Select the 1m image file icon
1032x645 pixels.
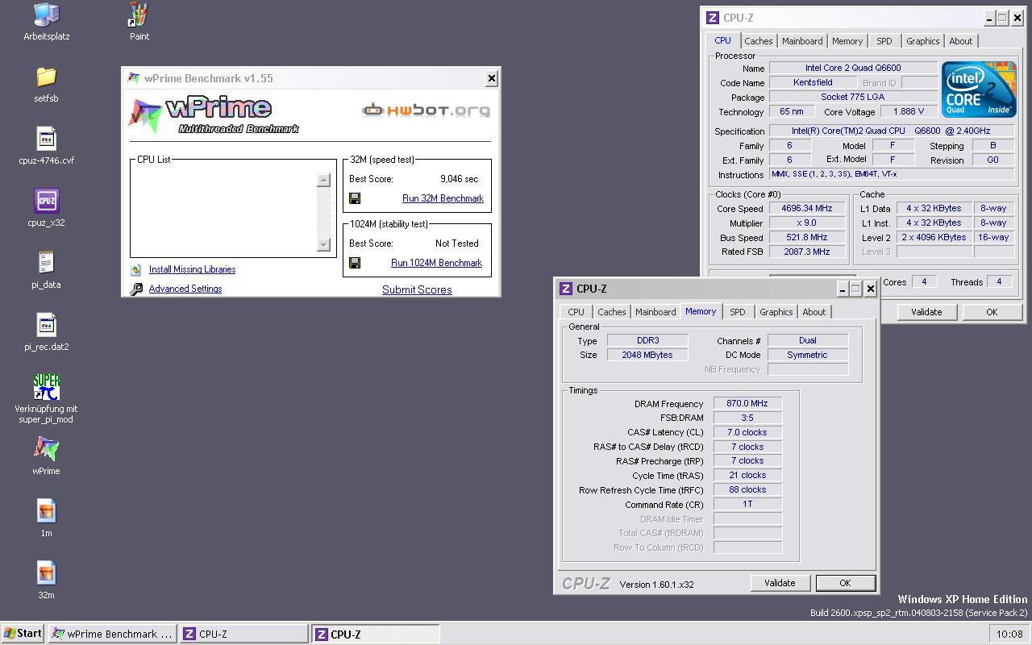(46, 511)
